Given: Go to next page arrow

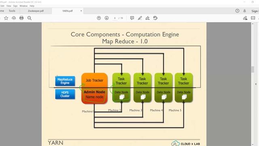Looking at the screenshot, I should tap(106, 18).
